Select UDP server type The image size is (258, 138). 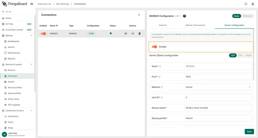240,55
